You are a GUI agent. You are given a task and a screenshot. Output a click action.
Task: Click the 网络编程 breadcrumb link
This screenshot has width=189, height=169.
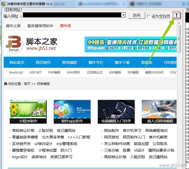click(43, 84)
